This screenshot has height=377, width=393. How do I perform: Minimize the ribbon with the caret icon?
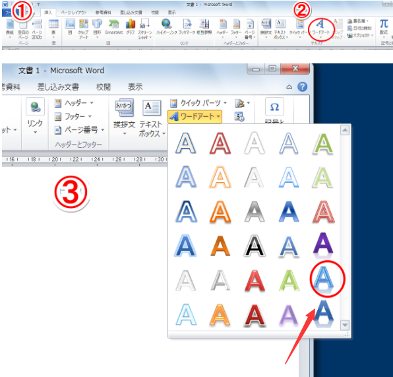[x=289, y=87]
